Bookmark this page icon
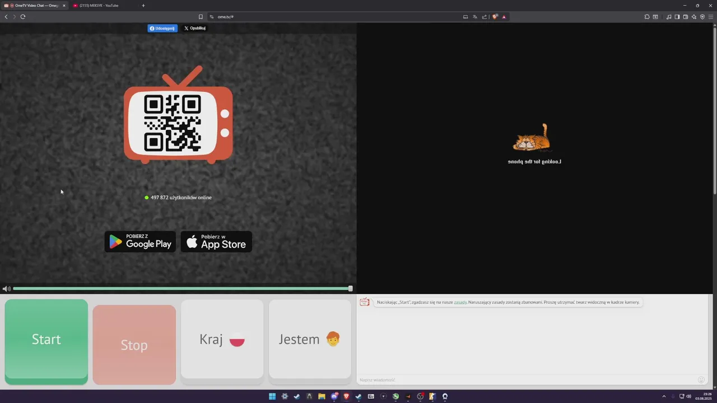The height and width of the screenshot is (403, 717). pyautogui.click(x=201, y=17)
